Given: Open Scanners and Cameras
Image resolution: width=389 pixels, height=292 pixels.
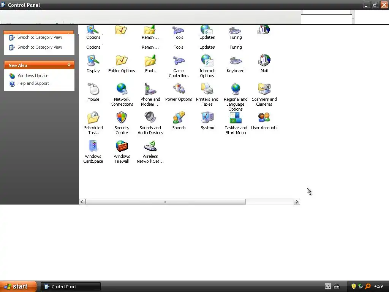Looking at the screenshot, I should [x=264, y=95].
